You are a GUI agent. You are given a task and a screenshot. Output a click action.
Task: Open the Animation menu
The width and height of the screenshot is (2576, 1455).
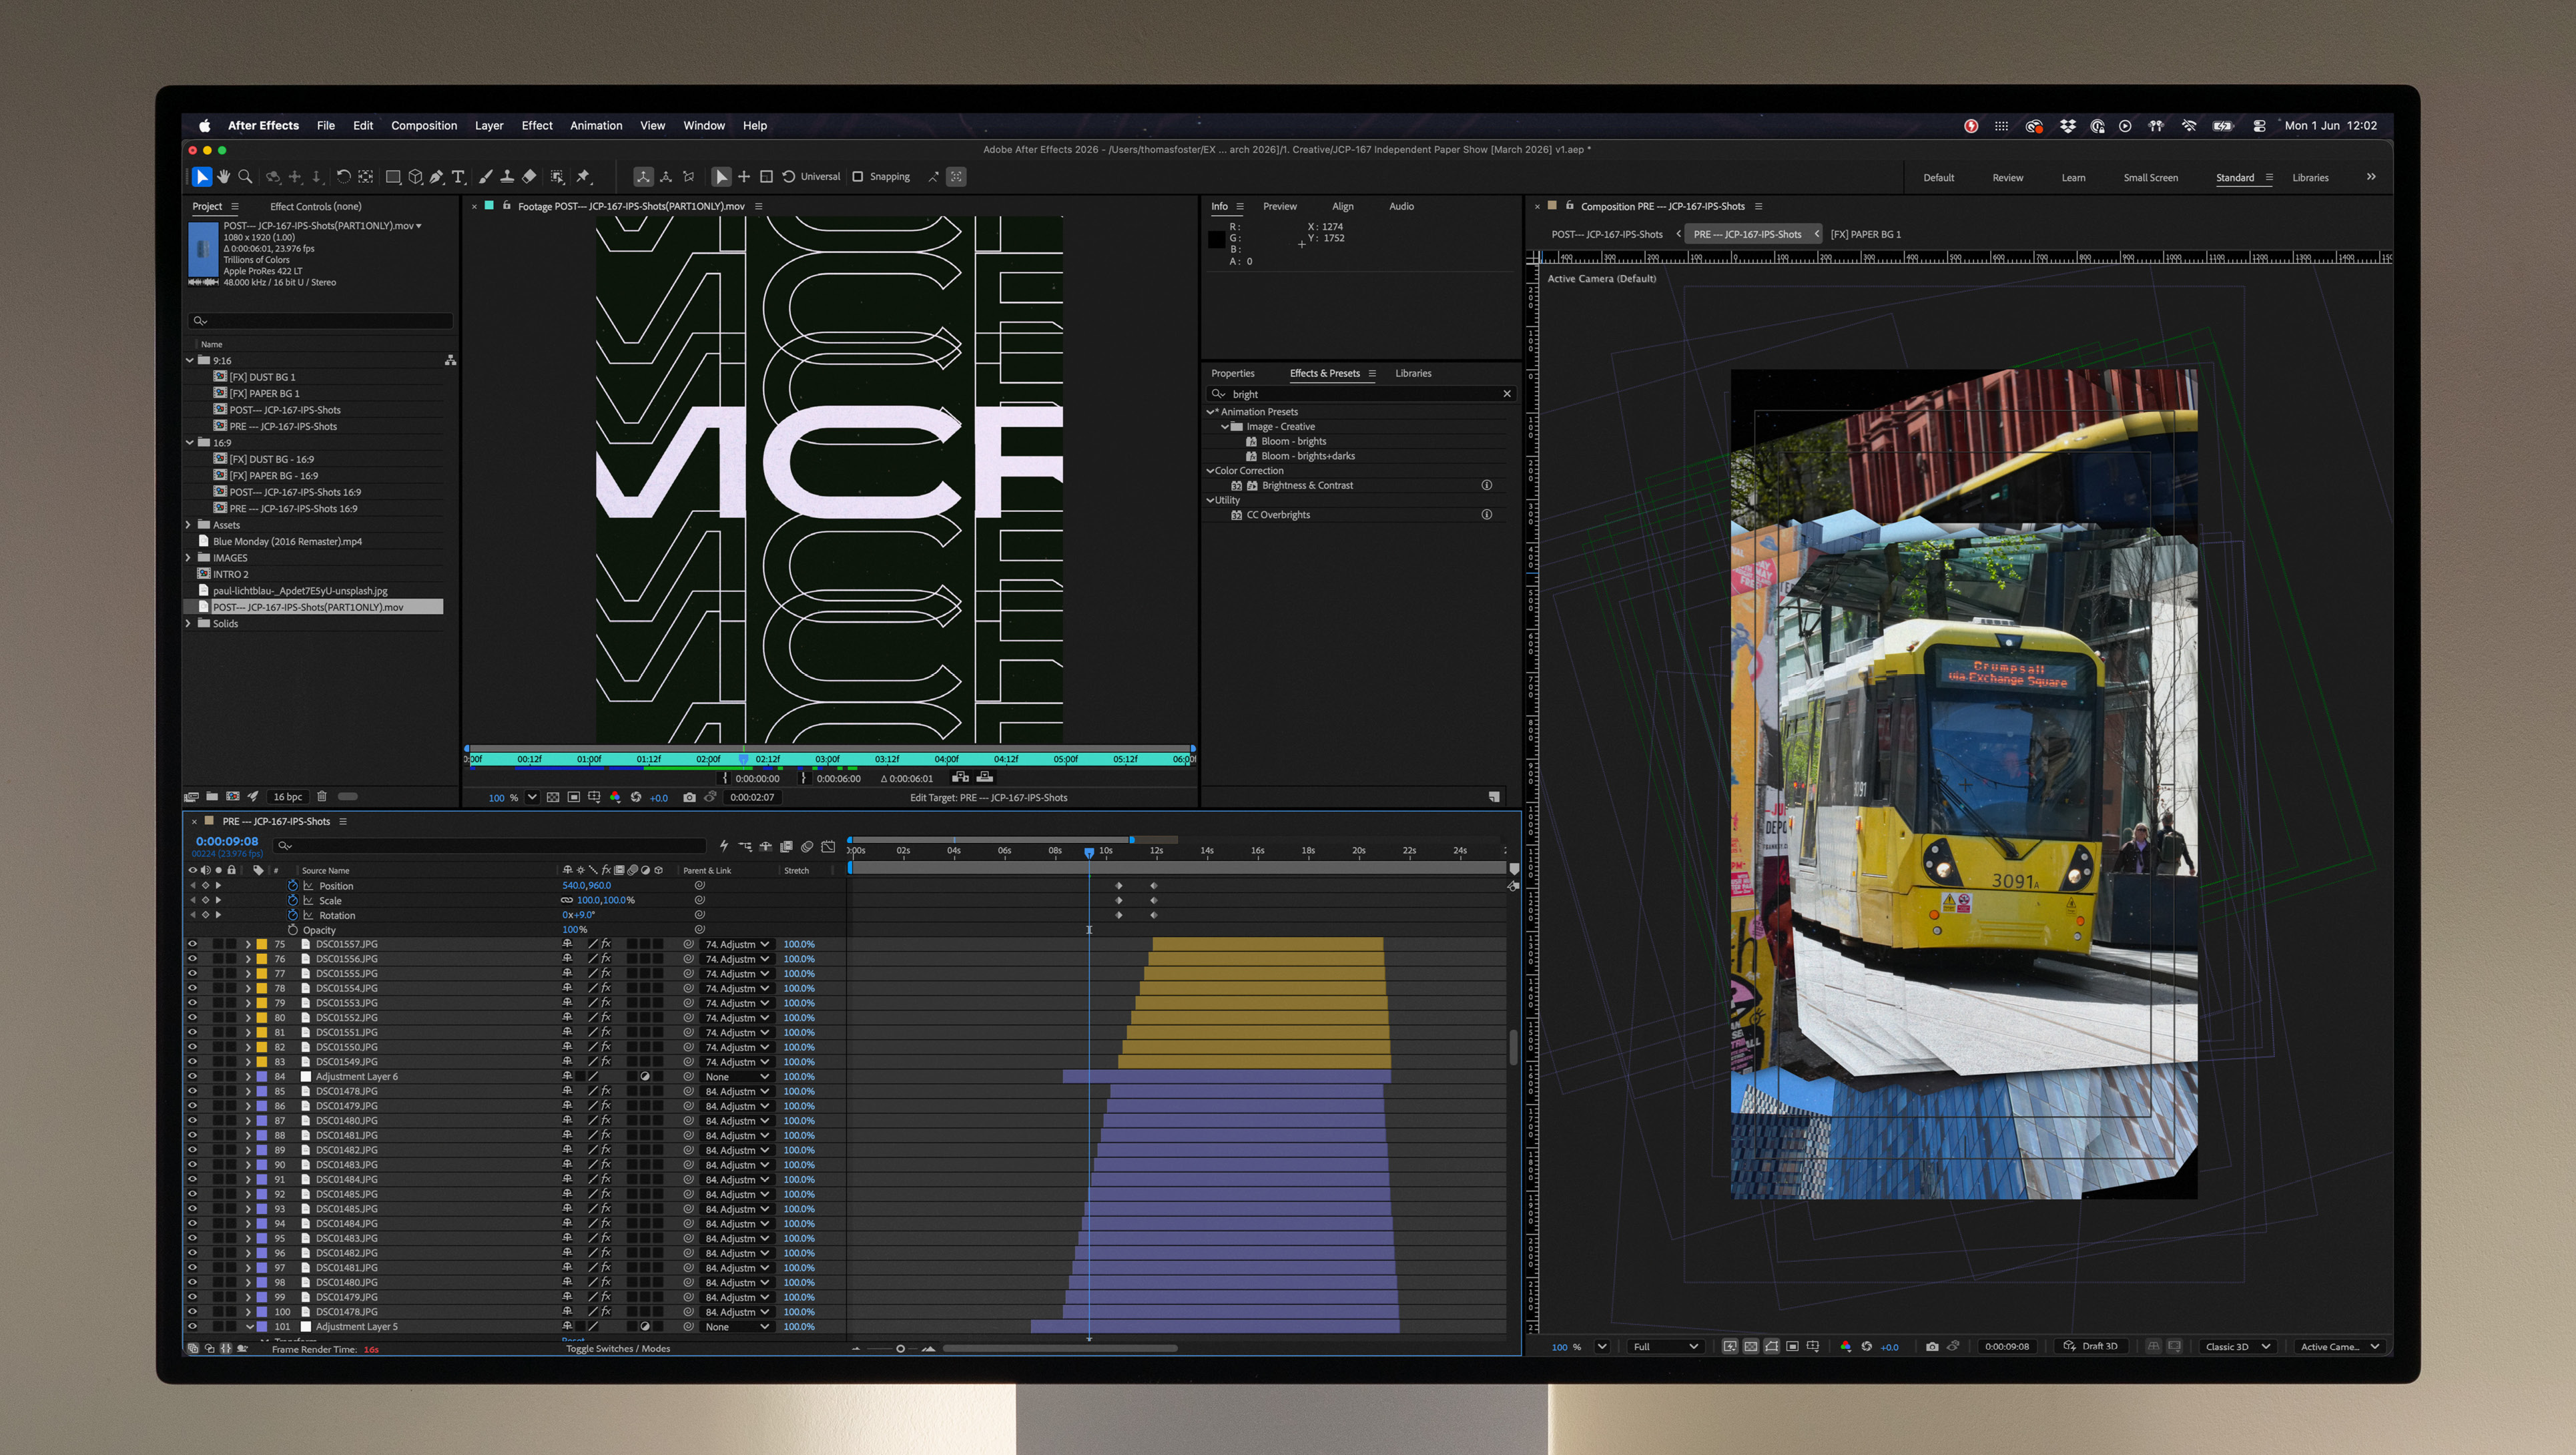point(596,125)
